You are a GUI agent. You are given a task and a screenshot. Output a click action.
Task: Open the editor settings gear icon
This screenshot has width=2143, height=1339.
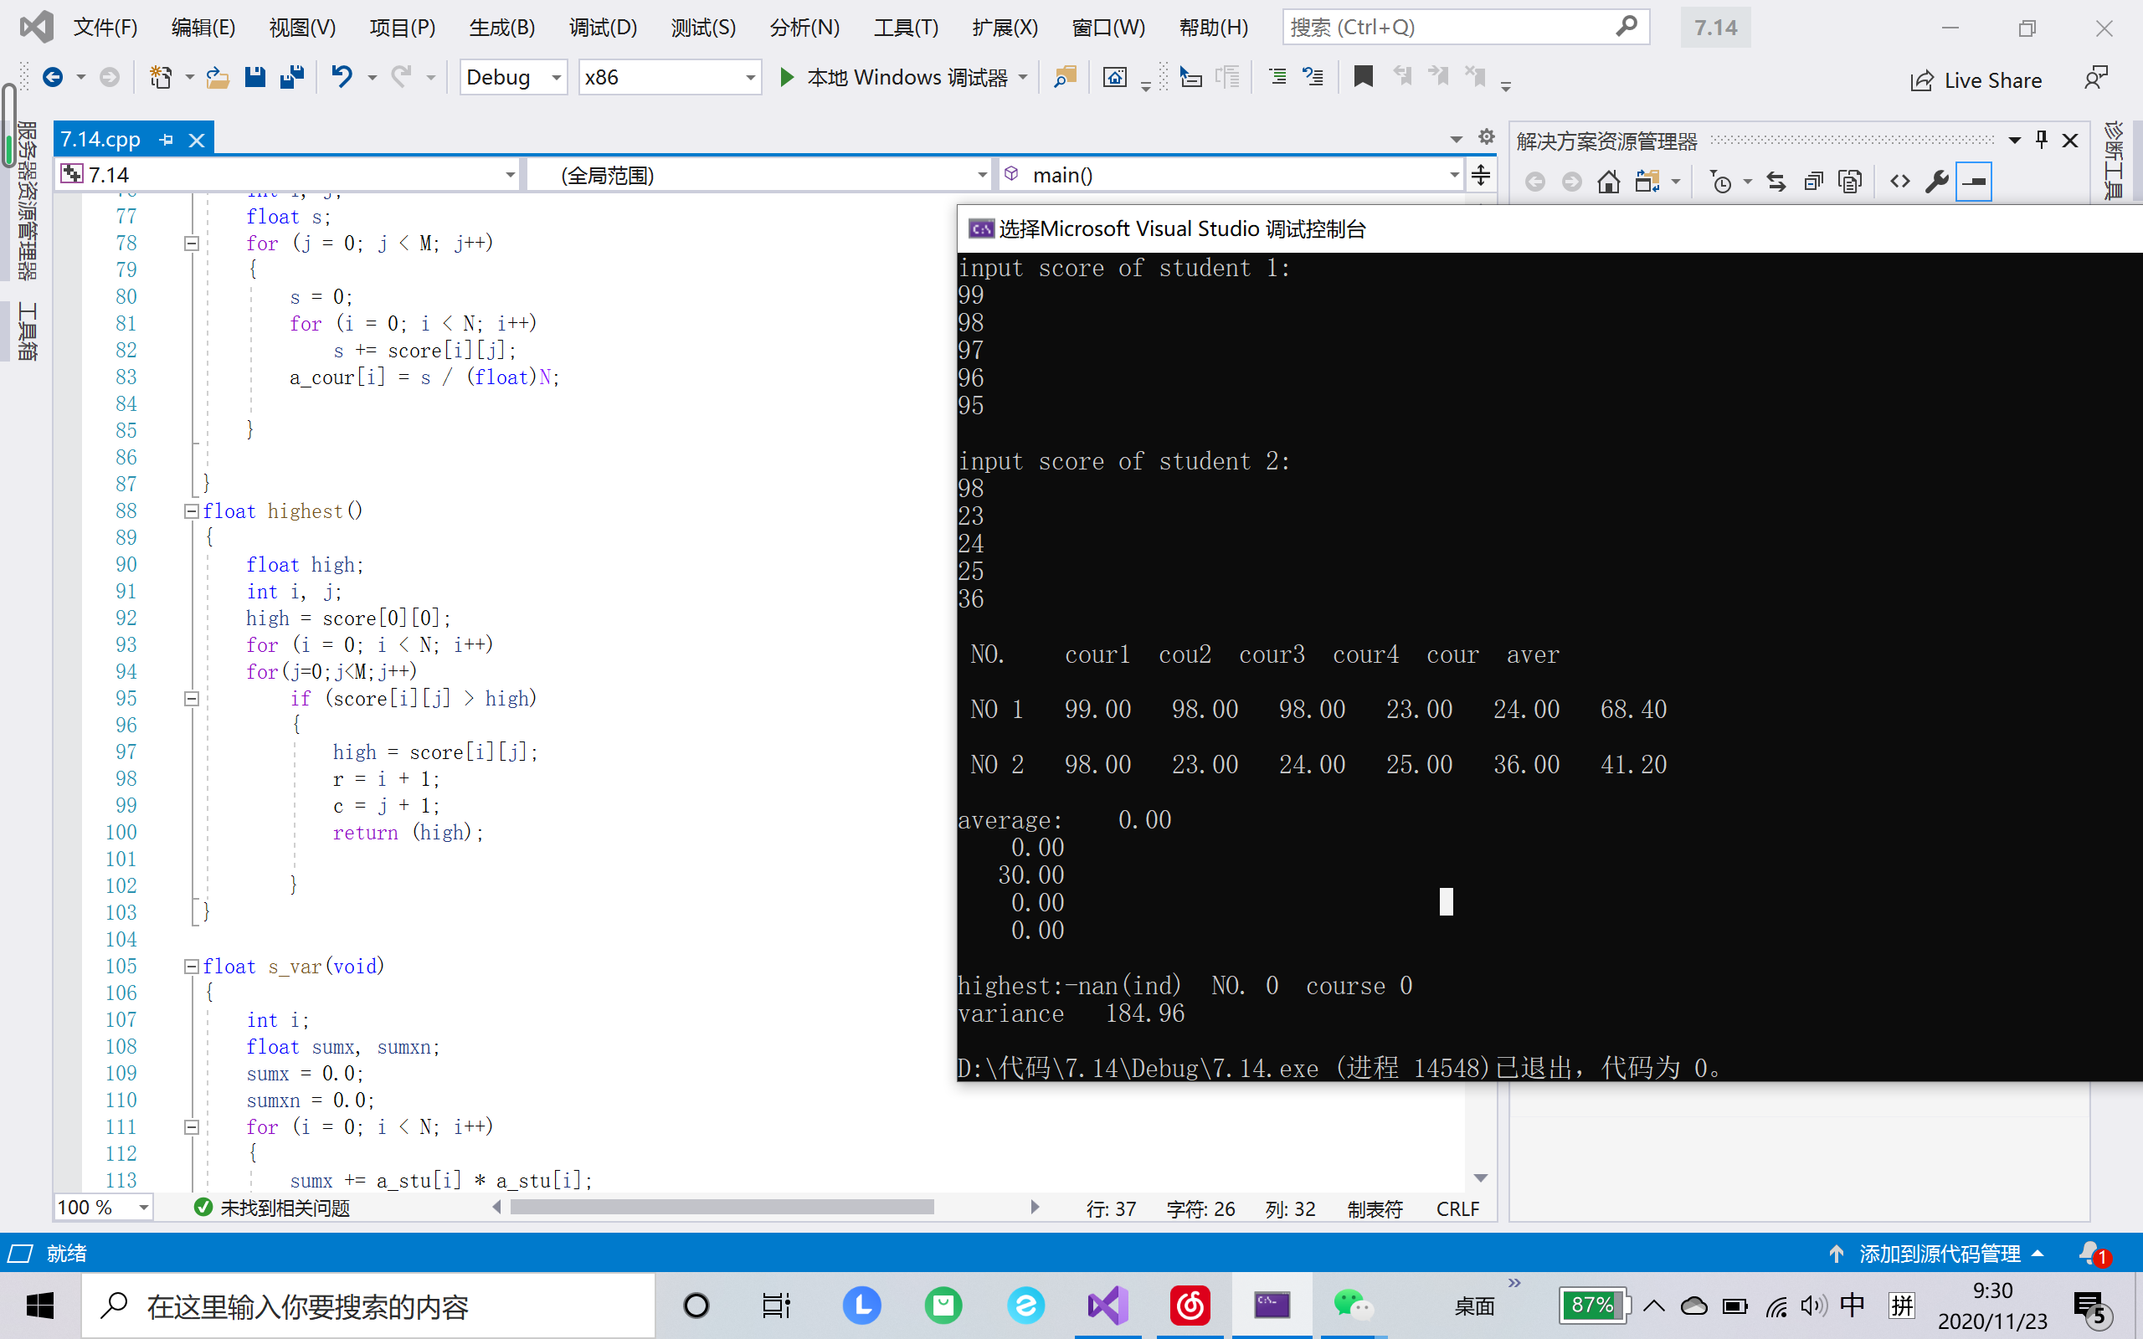coord(1486,137)
